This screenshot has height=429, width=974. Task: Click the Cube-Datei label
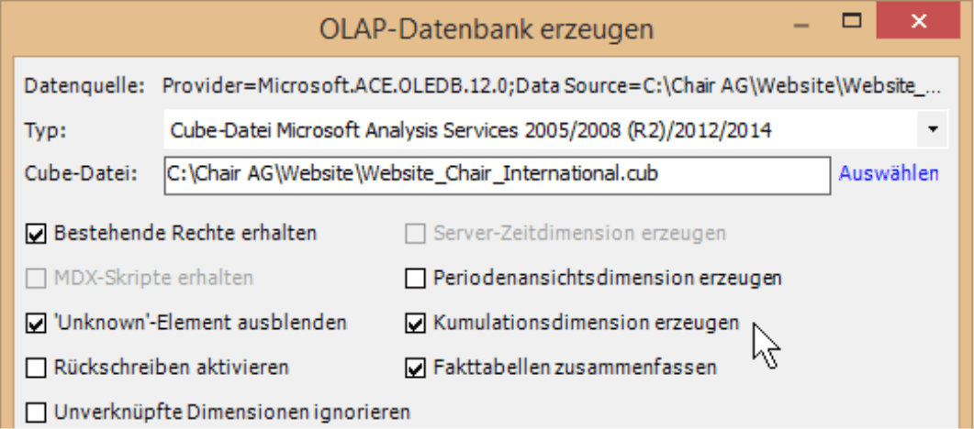point(80,173)
